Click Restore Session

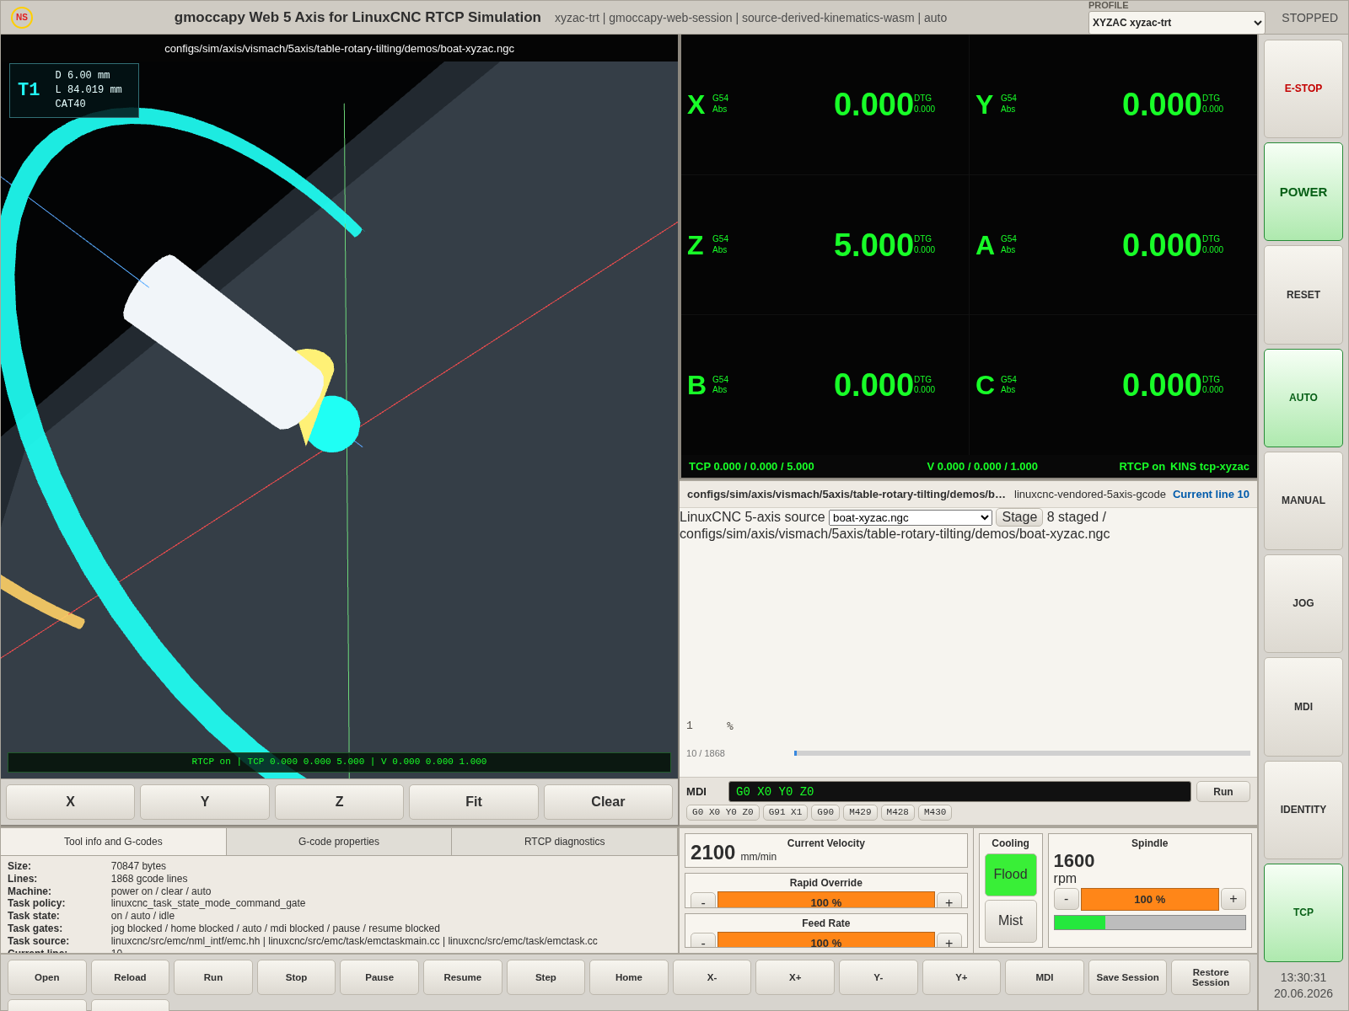[x=1211, y=977]
